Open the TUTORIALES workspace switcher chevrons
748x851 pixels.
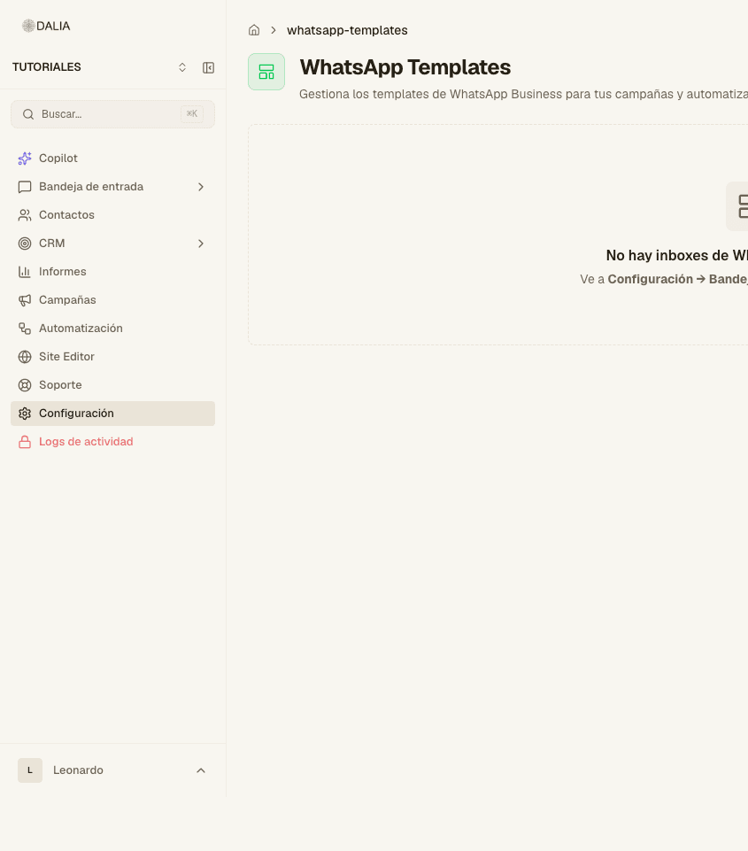(x=182, y=67)
